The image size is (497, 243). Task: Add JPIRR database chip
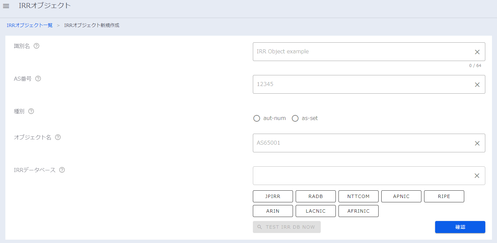[273, 196]
